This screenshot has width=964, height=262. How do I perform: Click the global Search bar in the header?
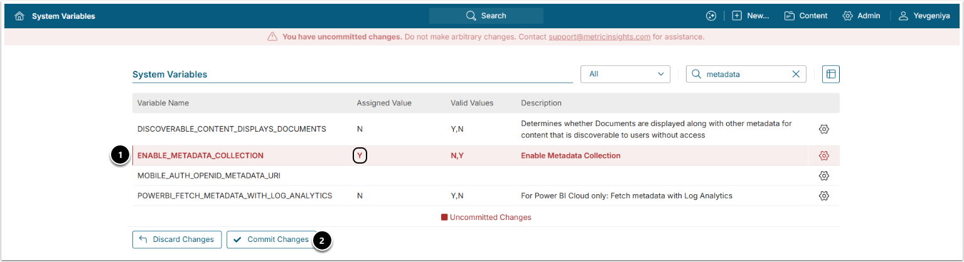[x=486, y=16]
